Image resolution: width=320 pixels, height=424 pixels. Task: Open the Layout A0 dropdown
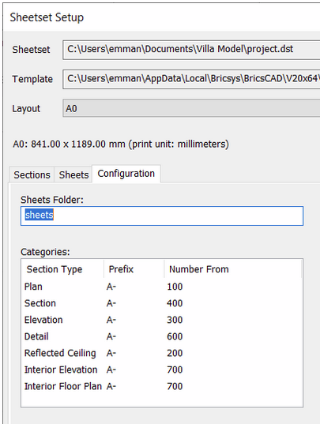(x=191, y=108)
